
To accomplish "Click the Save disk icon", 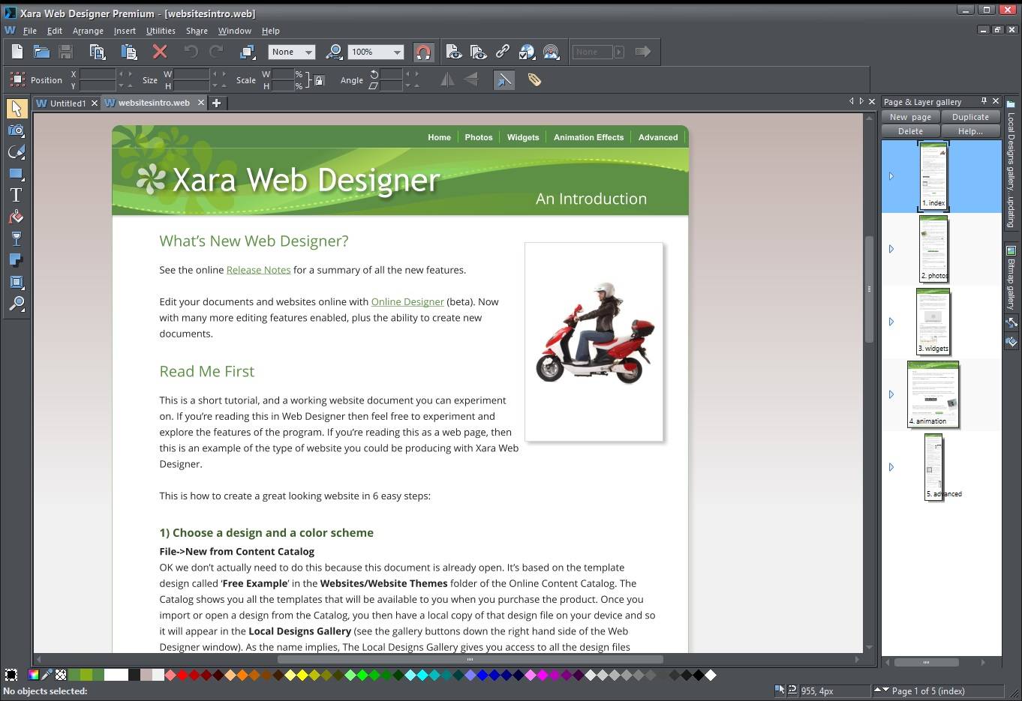I will tap(66, 52).
